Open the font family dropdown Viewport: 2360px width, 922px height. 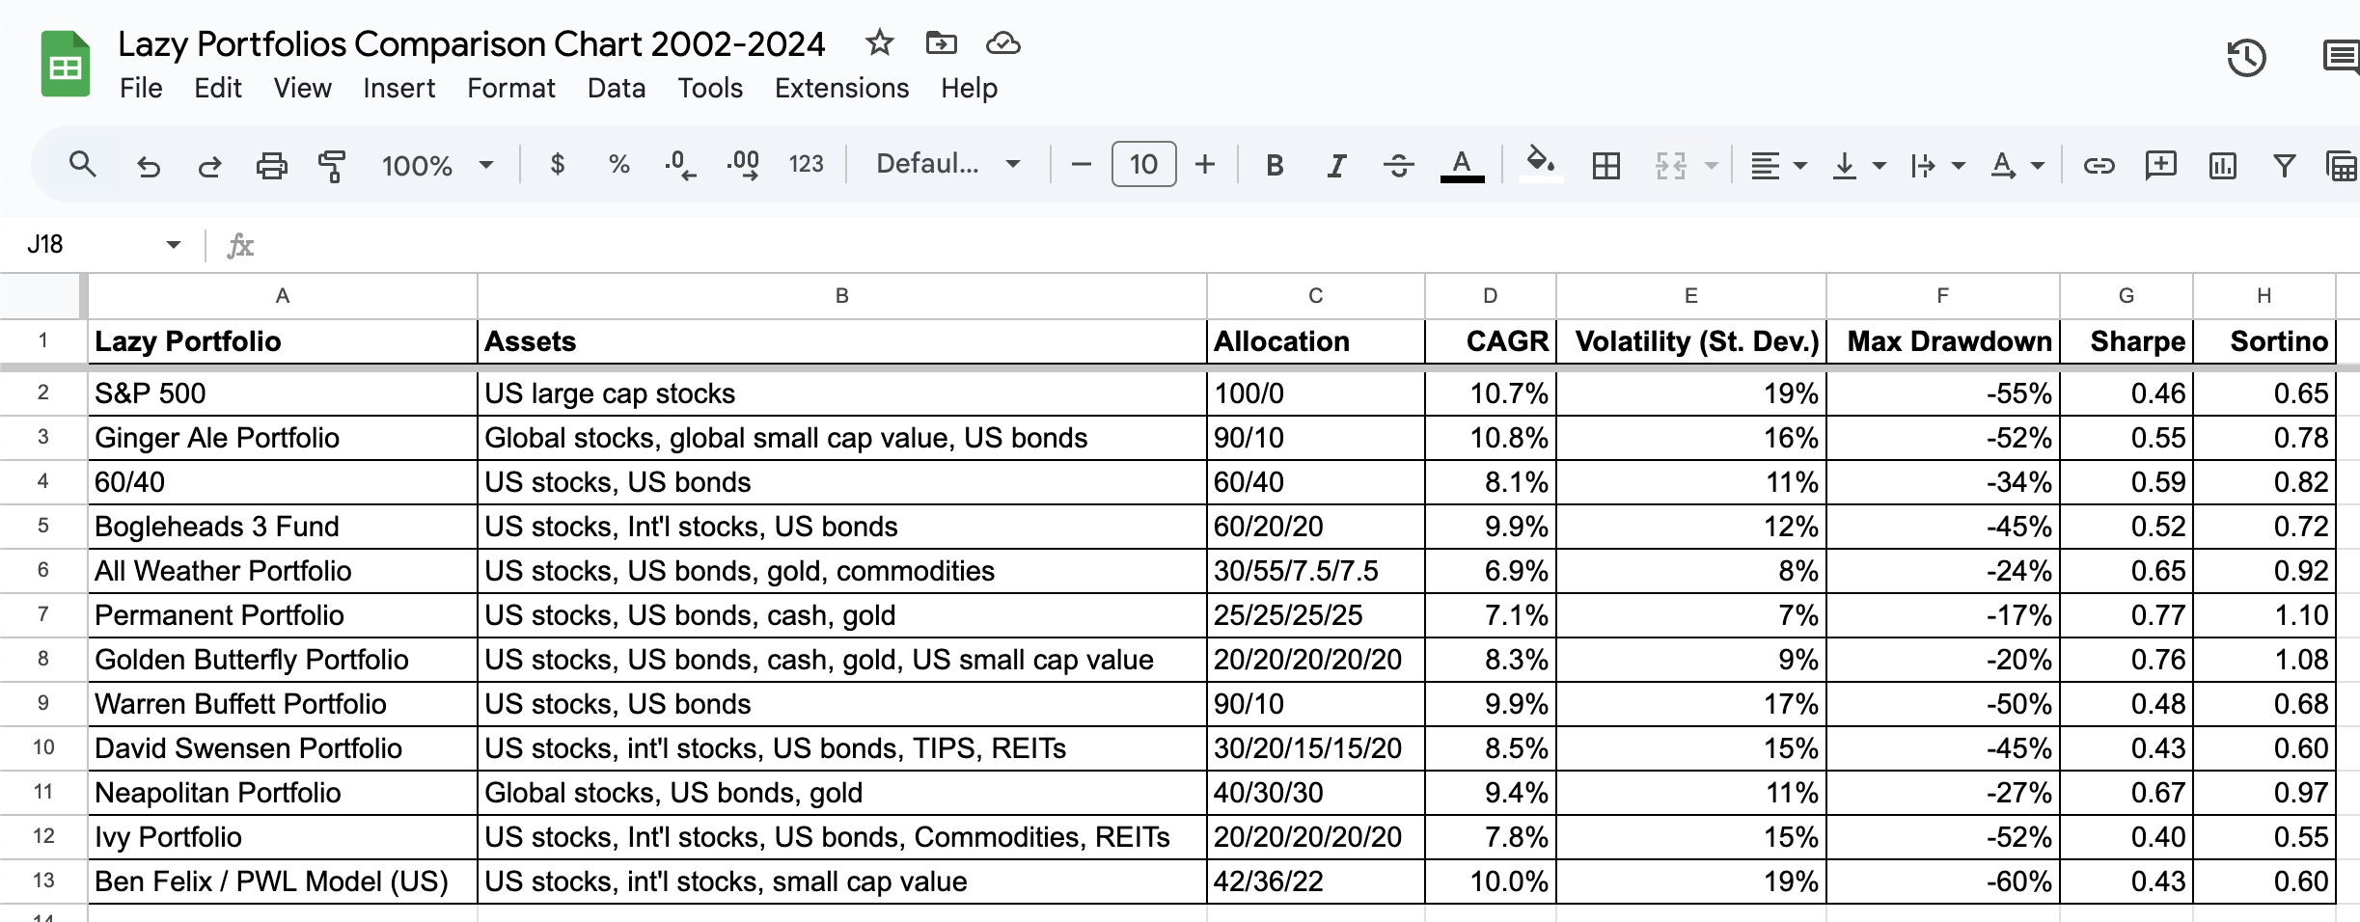click(947, 165)
